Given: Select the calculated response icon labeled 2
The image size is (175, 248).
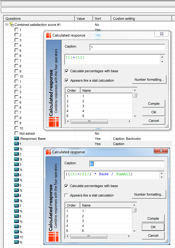Looking at the screenshot, I should [x=16, y=154].
